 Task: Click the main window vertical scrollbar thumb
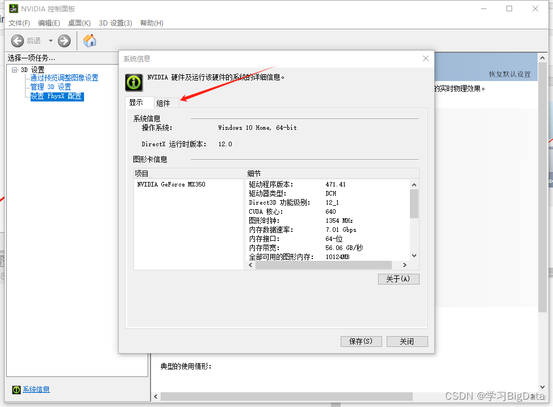[542, 187]
